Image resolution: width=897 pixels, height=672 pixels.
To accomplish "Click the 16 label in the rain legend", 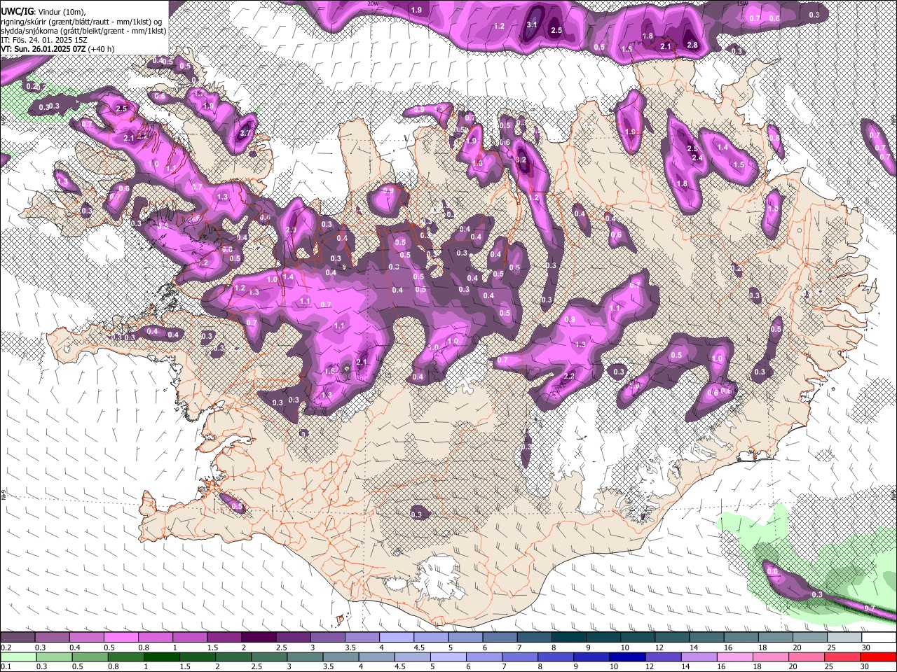I will tap(720, 667).
